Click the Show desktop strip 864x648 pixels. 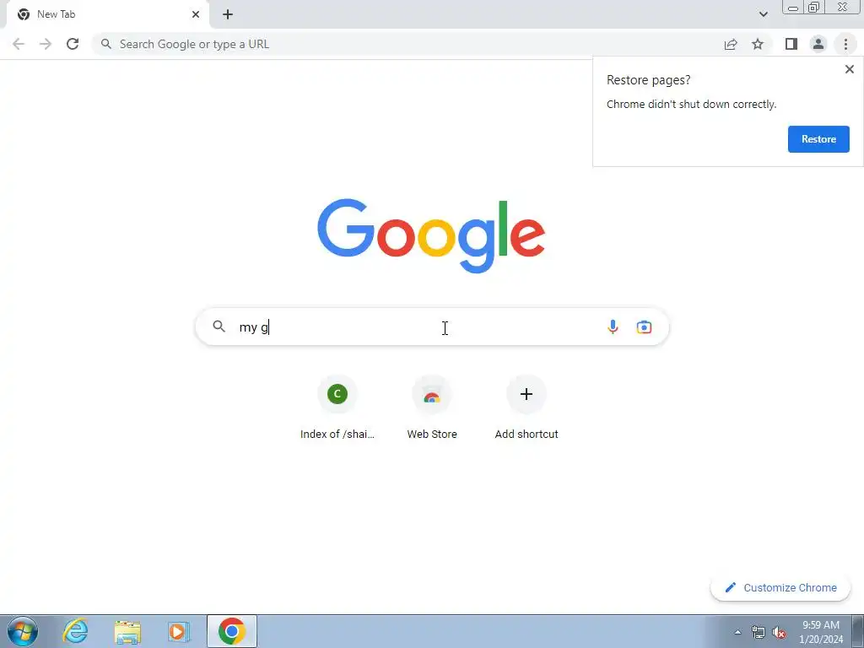click(858, 631)
